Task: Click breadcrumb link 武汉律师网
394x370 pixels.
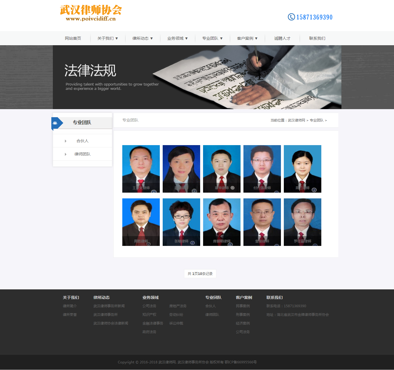Action: pyautogui.click(x=296, y=120)
